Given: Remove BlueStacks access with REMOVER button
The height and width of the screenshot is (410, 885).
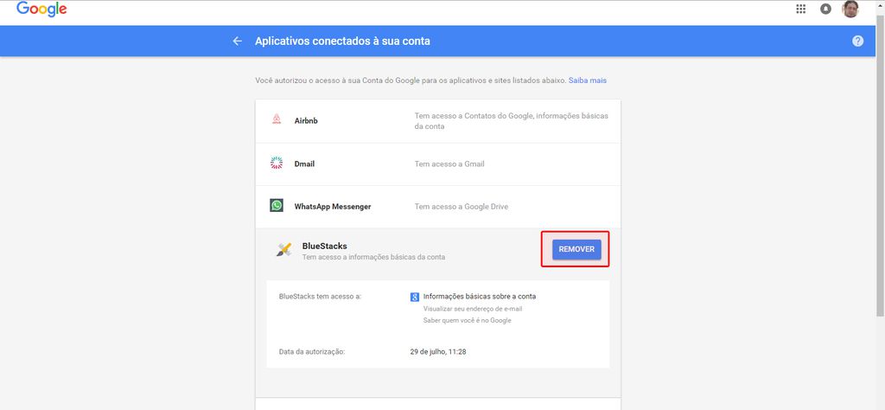Looking at the screenshot, I should point(576,249).
